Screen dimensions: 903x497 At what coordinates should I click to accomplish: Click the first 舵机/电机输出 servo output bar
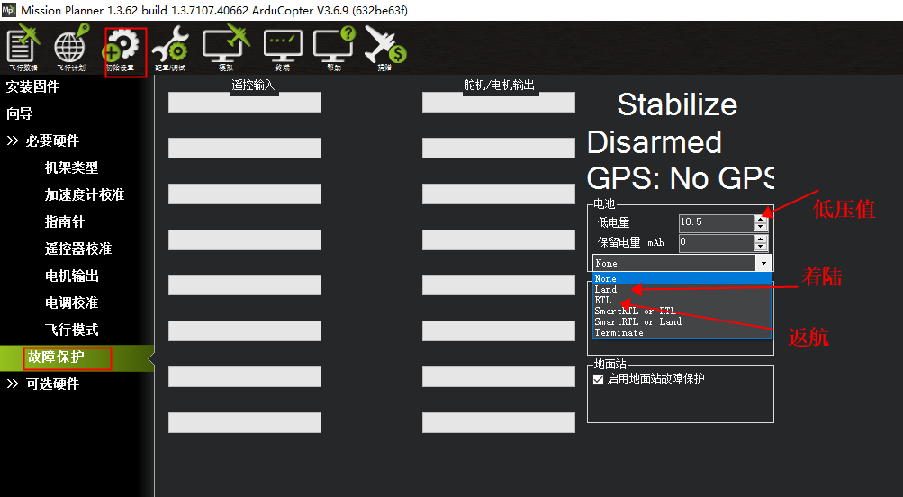click(x=499, y=102)
